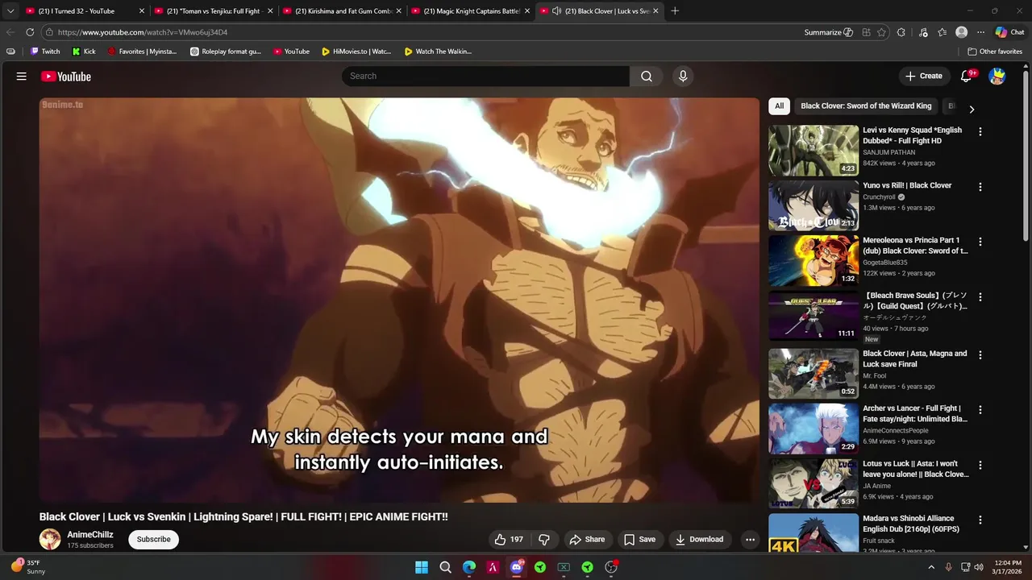
Task: Share the video
Action: 587,540
